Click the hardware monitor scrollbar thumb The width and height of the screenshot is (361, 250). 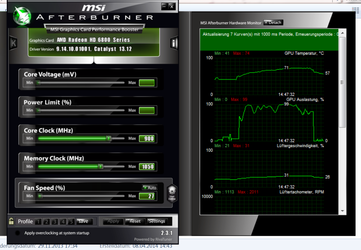click(x=342, y=82)
